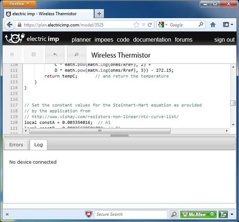This screenshot has height=222, width=239.
Task: Open the orange Firefox menu button
Action: (19, 3)
